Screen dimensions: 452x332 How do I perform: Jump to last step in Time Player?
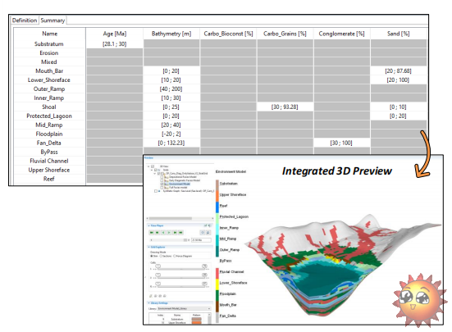coord(180,232)
